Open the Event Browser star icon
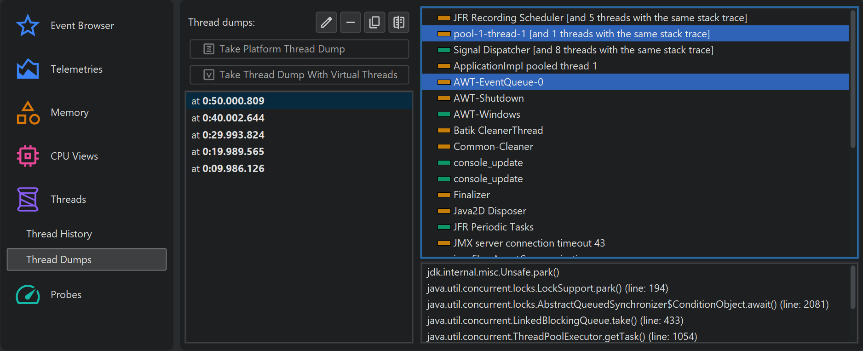 point(28,25)
